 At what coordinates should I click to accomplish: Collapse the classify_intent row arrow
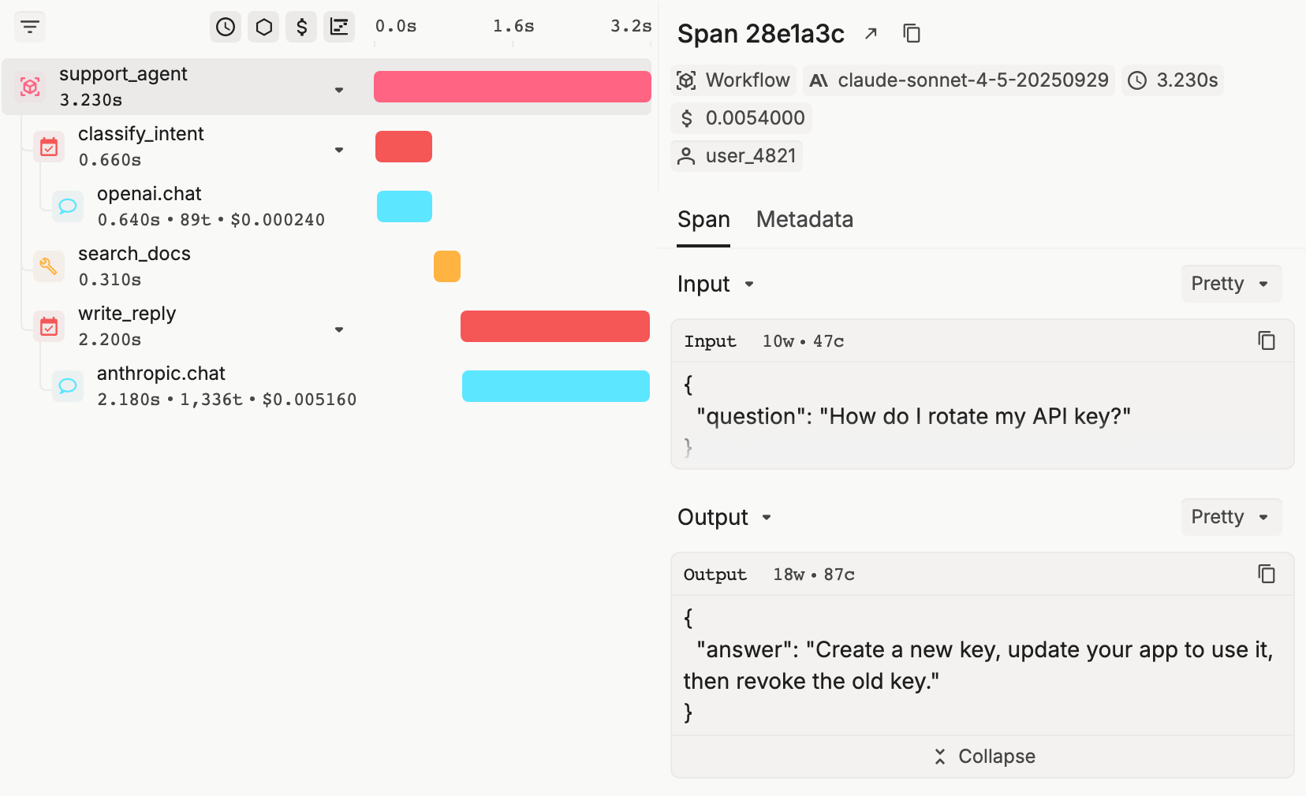(339, 150)
